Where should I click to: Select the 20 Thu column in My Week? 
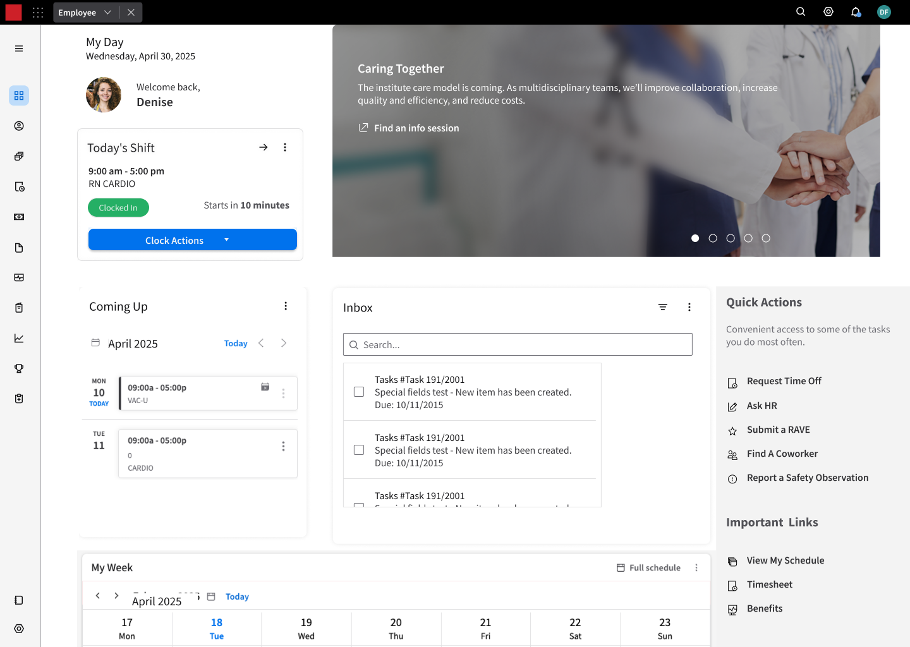pos(396,628)
